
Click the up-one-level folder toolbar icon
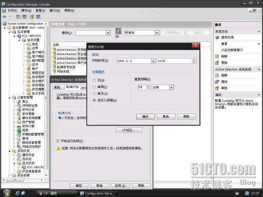(18, 17)
